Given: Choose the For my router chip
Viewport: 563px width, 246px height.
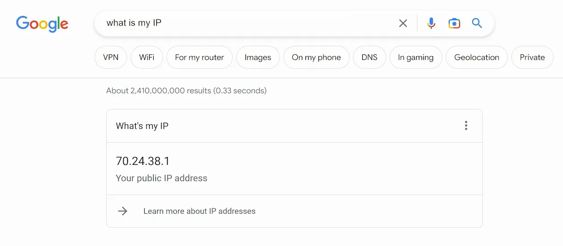Looking at the screenshot, I should 199,57.
